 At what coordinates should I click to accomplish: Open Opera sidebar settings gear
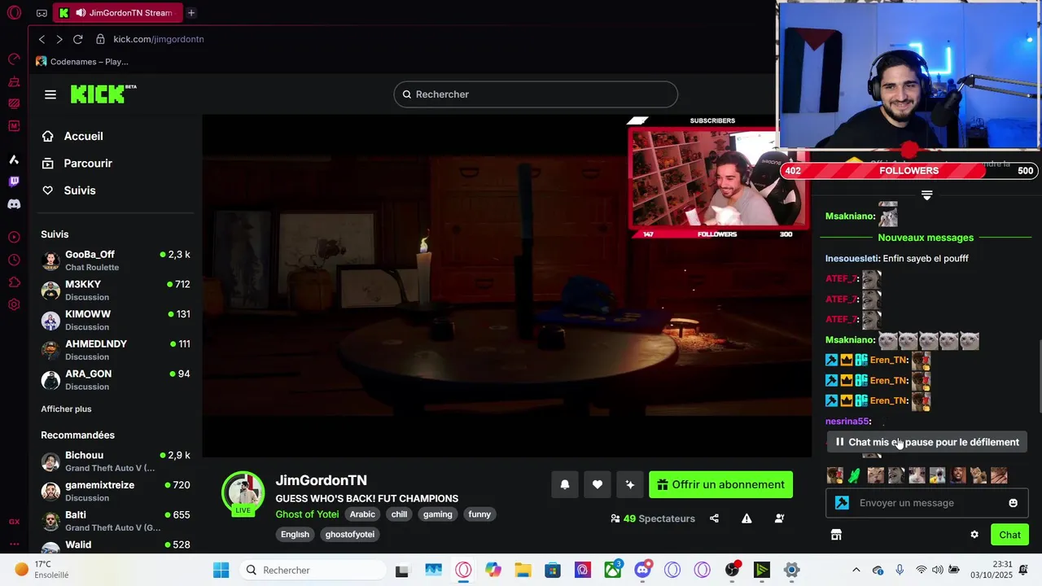click(14, 304)
